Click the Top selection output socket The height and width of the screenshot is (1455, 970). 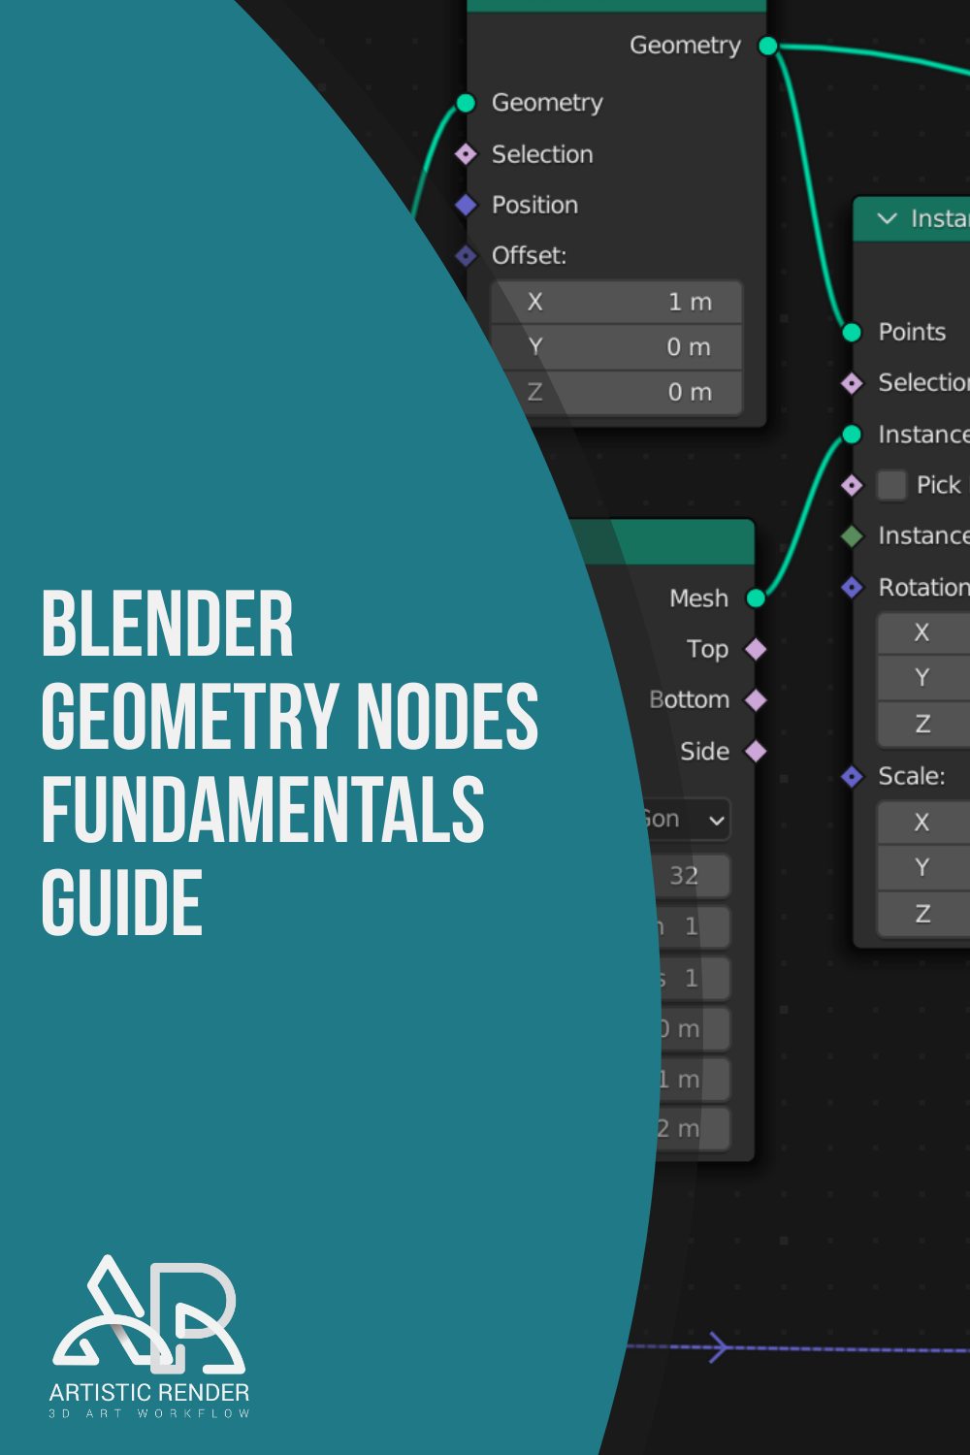pos(756,649)
